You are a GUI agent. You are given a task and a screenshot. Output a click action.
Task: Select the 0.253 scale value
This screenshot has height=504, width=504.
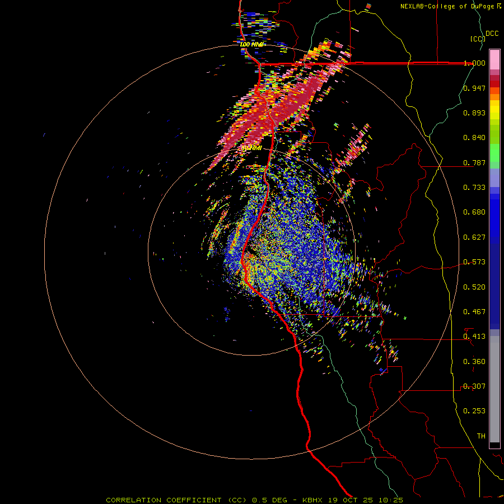(x=474, y=411)
